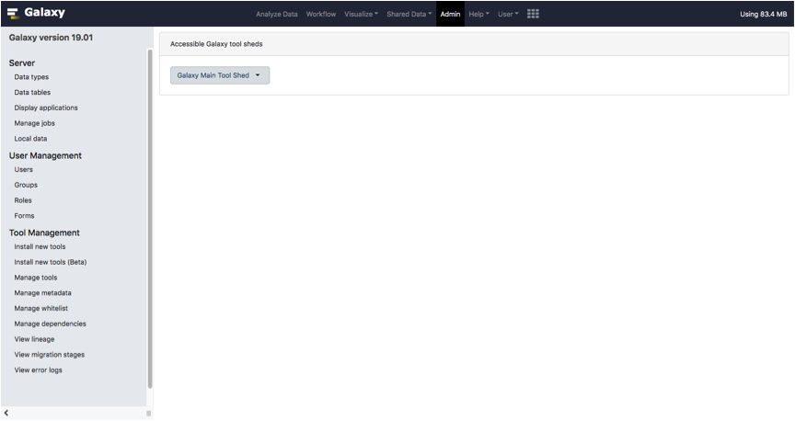Expand the Visualize menu
The width and height of the screenshot is (795, 421).
[x=361, y=14]
